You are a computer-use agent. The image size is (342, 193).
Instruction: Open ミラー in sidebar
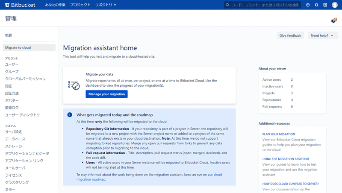(10, 190)
